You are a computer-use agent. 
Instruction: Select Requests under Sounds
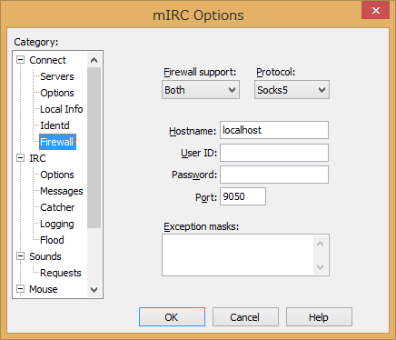point(61,273)
